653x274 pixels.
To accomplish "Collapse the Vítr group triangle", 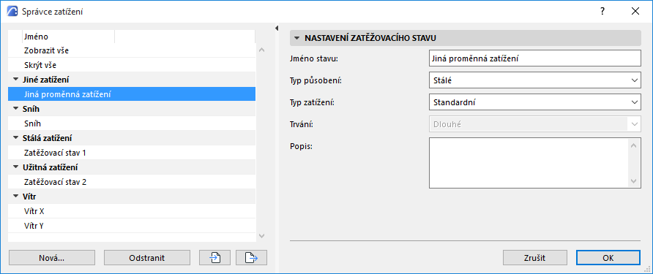I will click(16, 197).
